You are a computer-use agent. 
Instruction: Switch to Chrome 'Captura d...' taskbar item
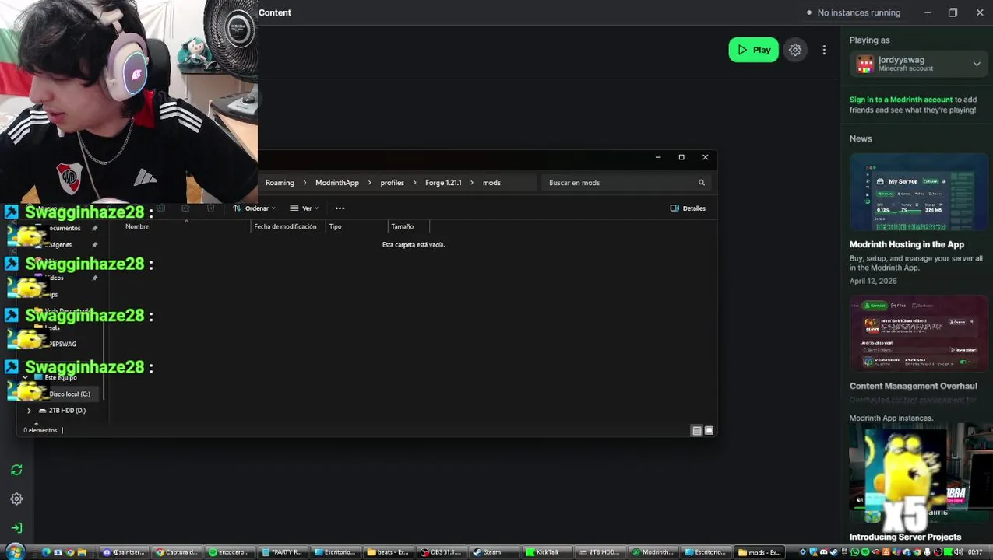(178, 552)
